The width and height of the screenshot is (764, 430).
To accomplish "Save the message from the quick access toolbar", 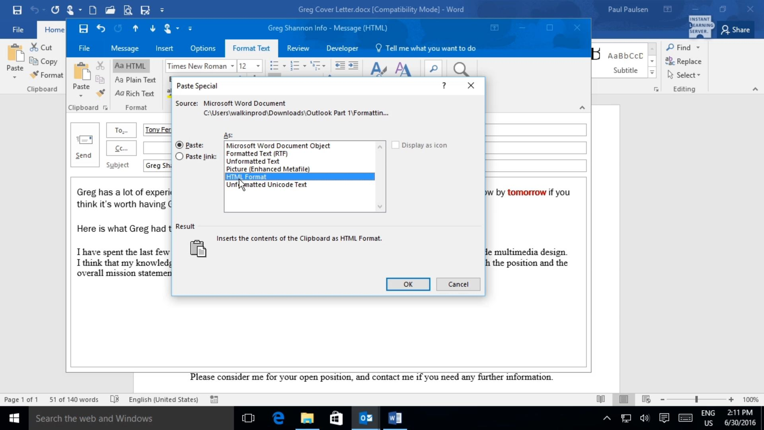I will coord(83,28).
